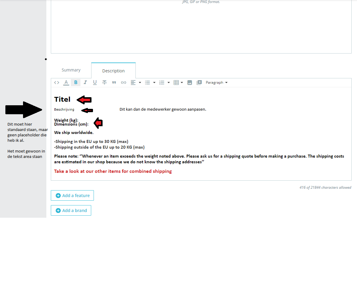Click the characters allowed counter
Viewport: 357px width, 285px height.
coord(325,188)
